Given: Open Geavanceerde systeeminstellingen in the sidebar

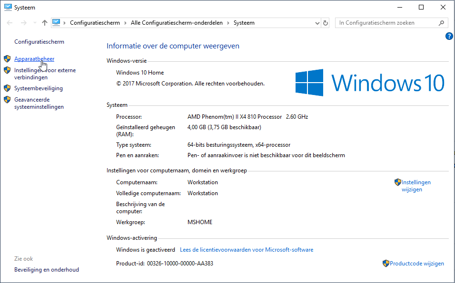Looking at the screenshot, I should coord(39,104).
